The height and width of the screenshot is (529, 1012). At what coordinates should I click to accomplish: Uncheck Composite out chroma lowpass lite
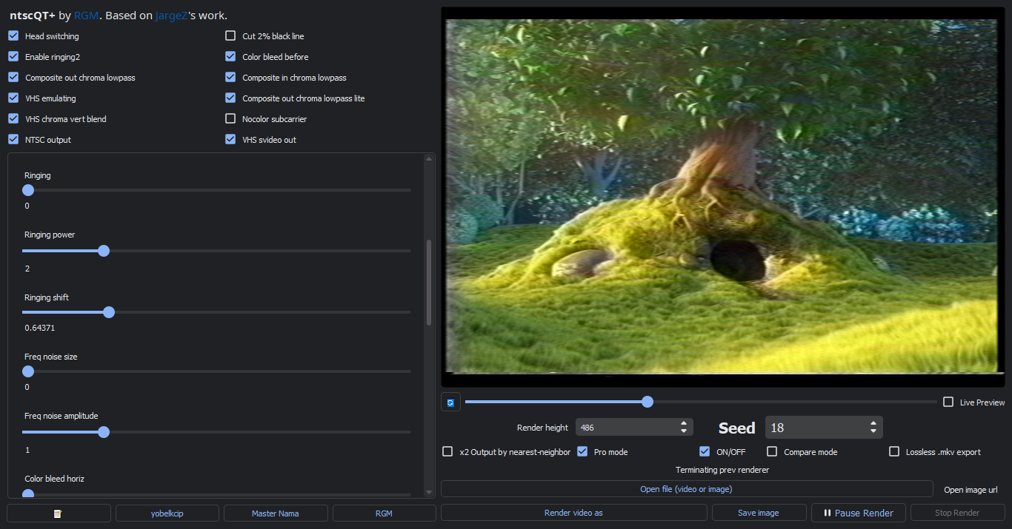230,98
